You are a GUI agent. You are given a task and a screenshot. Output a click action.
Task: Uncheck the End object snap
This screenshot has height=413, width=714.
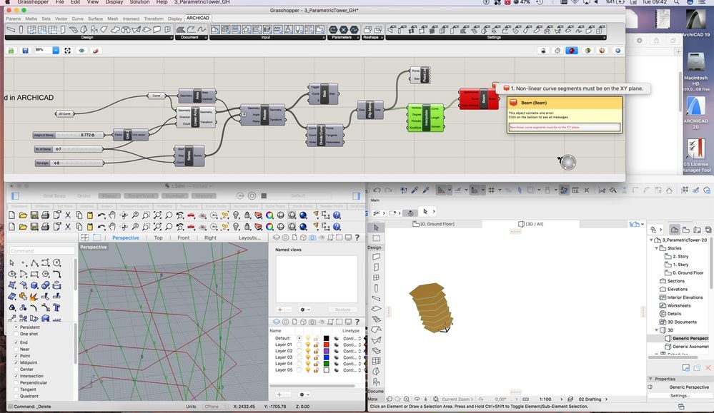click(16, 342)
